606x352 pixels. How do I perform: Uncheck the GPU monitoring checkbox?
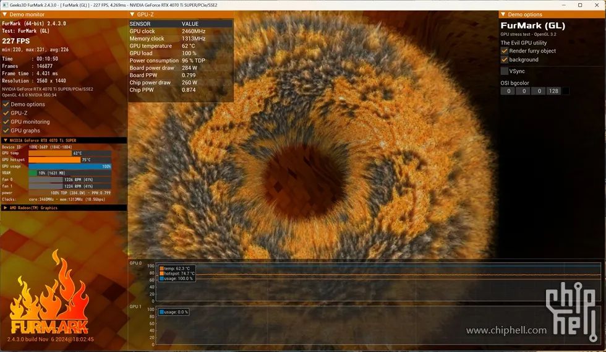[6, 121]
